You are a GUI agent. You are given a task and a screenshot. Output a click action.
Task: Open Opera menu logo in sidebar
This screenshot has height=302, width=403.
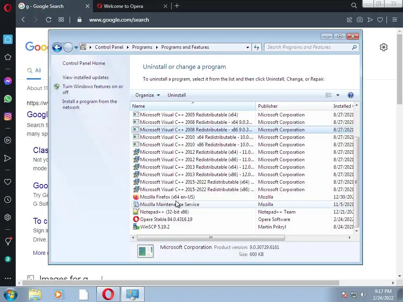[8, 8]
